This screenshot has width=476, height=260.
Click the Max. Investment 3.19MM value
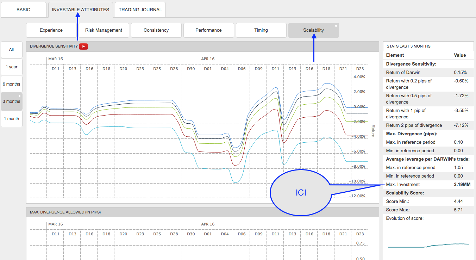pos(462,185)
